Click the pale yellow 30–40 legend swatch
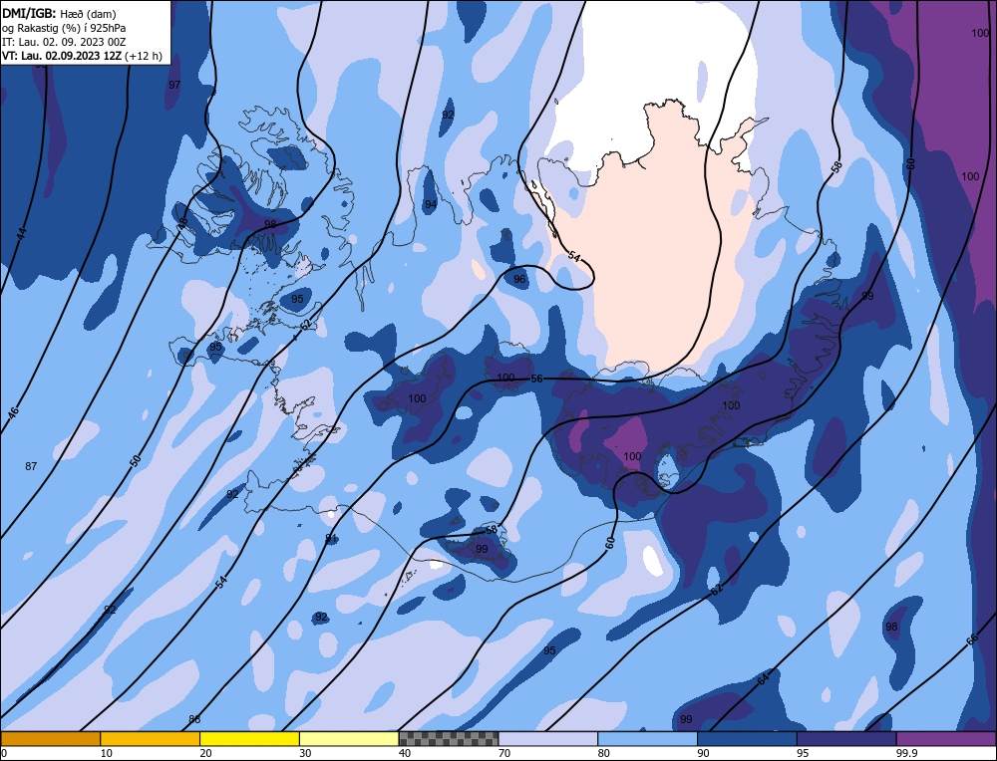Screen dimensions: 997x761 [x=349, y=738]
